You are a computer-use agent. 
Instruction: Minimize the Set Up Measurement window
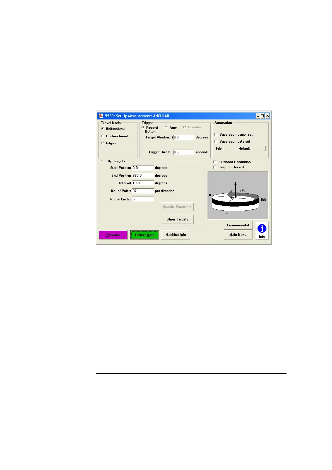coord(258,116)
